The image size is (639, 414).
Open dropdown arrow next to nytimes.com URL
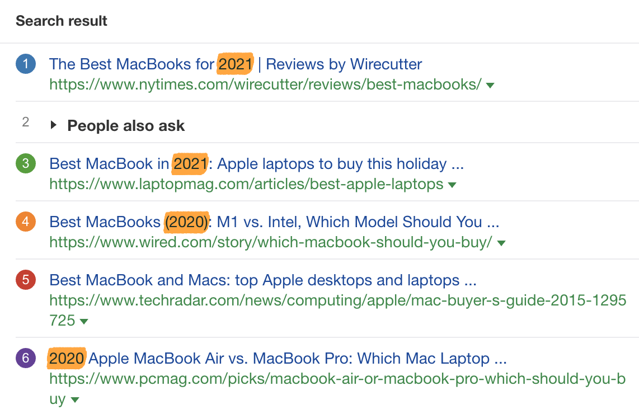tap(490, 86)
